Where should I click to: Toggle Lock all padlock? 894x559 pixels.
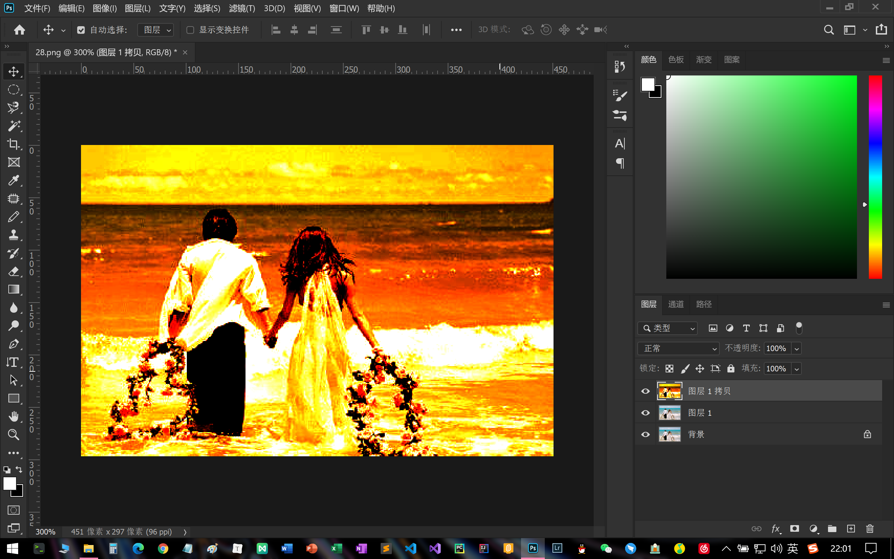731,369
